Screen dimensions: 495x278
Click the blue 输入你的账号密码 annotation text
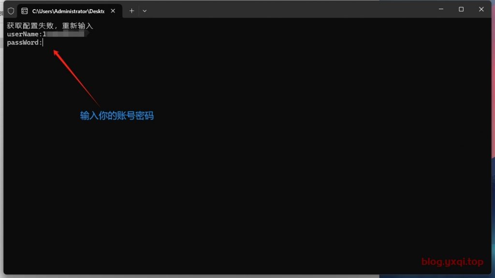coord(116,116)
